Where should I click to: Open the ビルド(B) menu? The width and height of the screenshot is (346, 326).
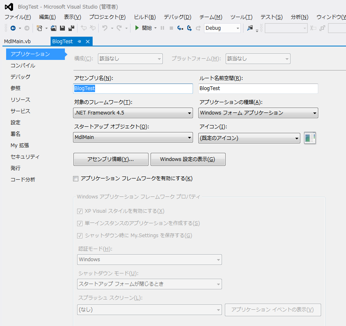145,17
